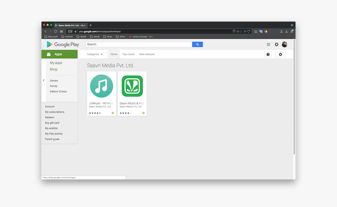
Task: Click the yellow badge on Saavn Music card
Action: [x=143, y=113]
